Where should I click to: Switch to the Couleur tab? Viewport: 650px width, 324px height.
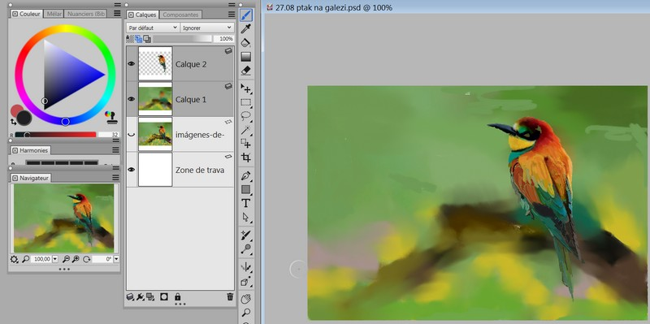click(x=26, y=14)
